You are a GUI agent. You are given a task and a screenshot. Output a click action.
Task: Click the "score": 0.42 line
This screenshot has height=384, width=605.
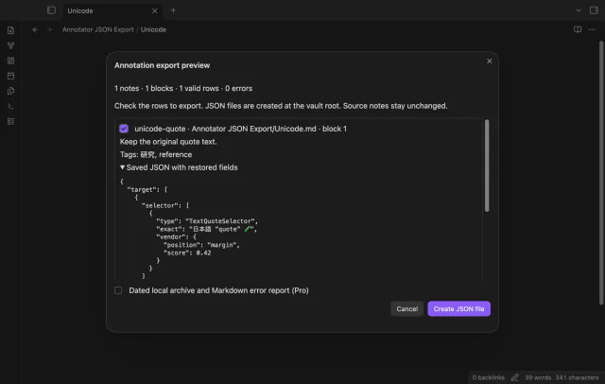[x=187, y=253]
